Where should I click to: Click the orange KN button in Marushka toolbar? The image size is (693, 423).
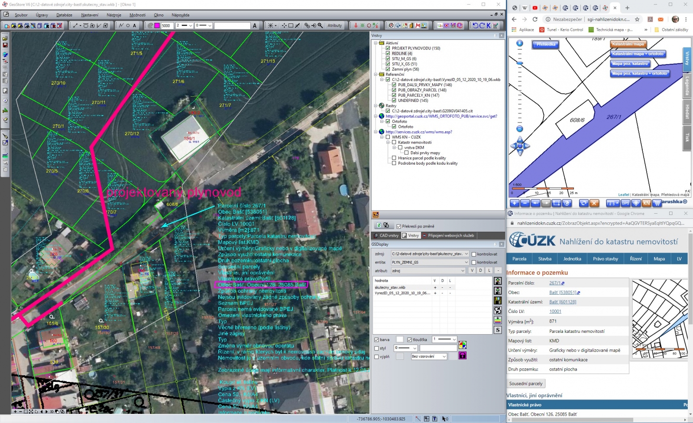[647, 203]
